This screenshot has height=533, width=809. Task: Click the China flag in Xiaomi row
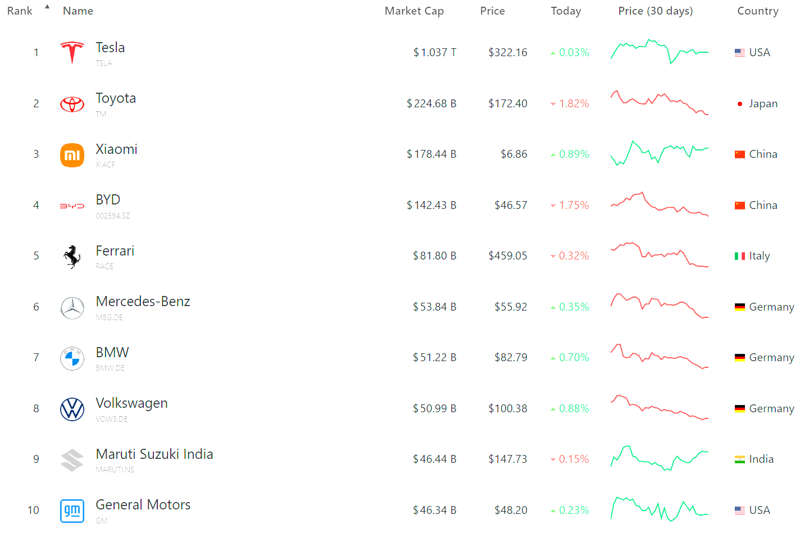[x=740, y=154]
